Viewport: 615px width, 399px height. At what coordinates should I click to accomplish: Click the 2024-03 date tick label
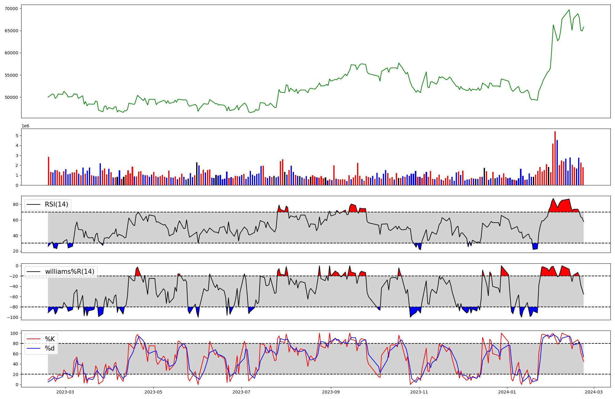pos(593,392)
